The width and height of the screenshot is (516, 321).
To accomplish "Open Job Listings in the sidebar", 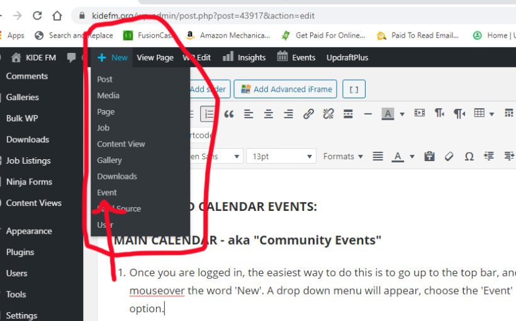I will tap(28, 160).
